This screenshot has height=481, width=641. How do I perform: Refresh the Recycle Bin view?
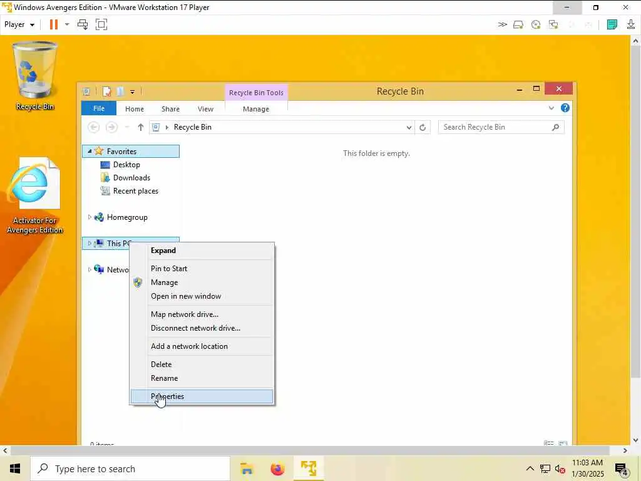click(x=423, y=127)
